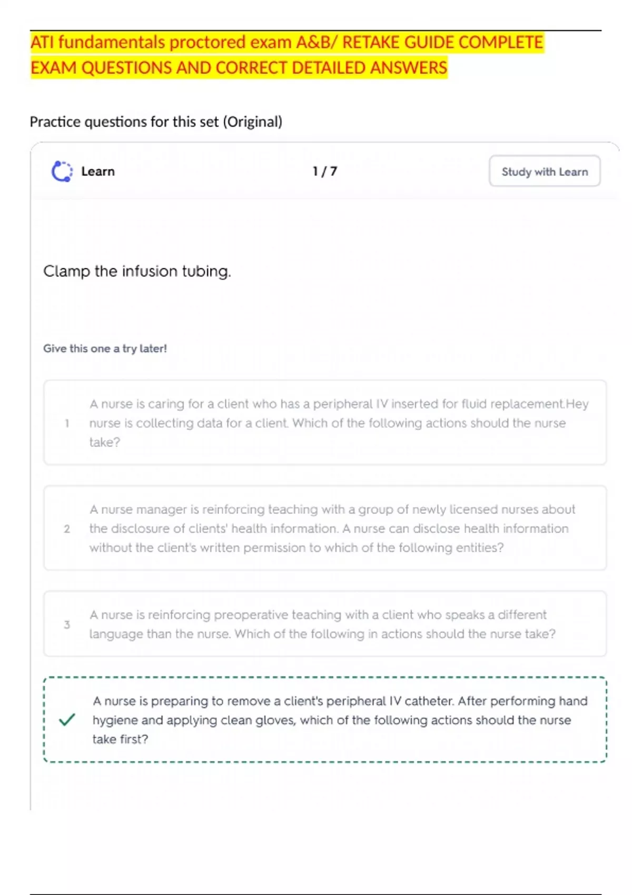Click the "Give this one a try later!" message
The image size is (632, 895).
pos(105,349)
